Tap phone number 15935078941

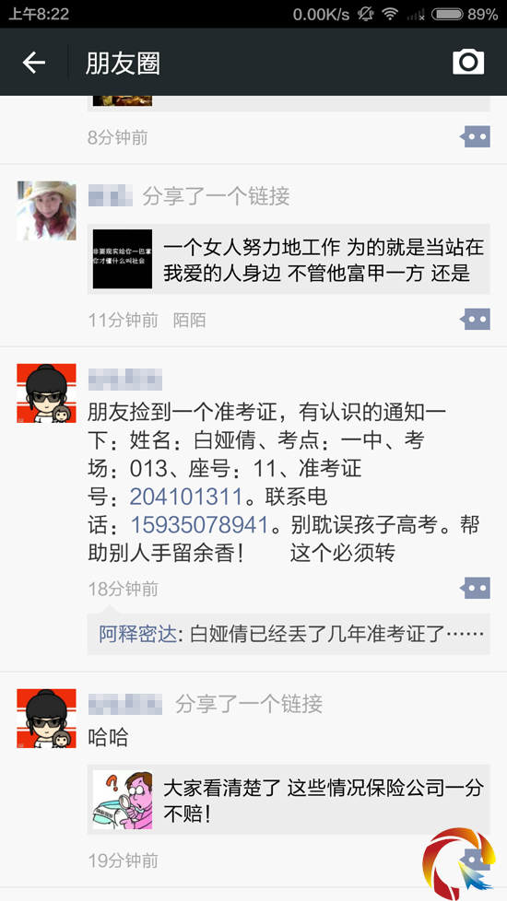(x=200, y=524)
